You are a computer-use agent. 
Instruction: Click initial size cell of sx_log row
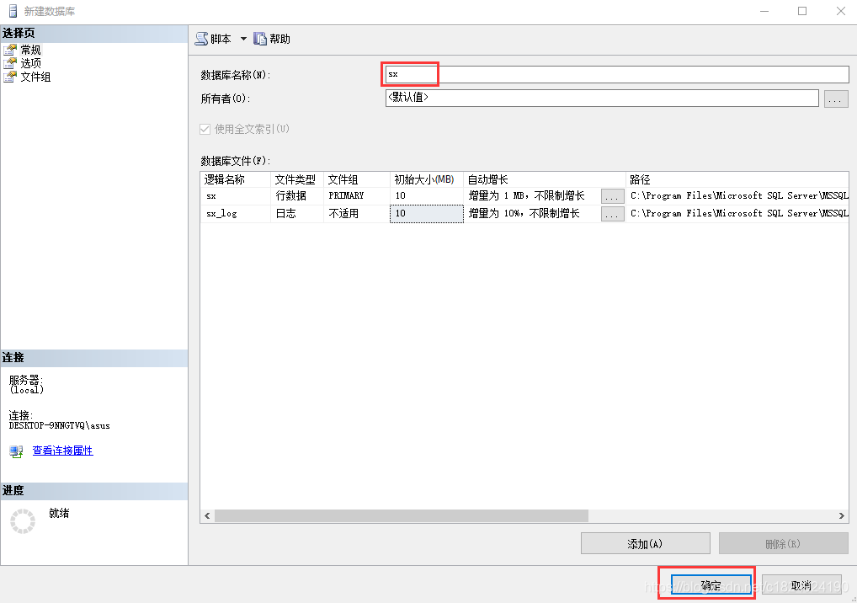[427, 213]
